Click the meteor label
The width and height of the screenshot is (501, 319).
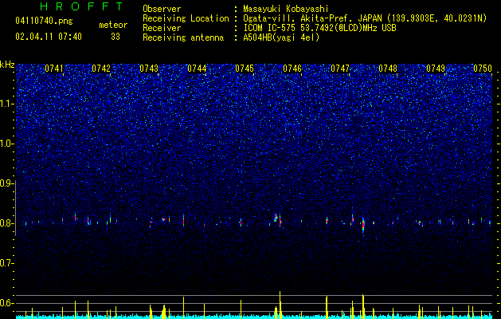pyautogui.click(x=113, y=25)
